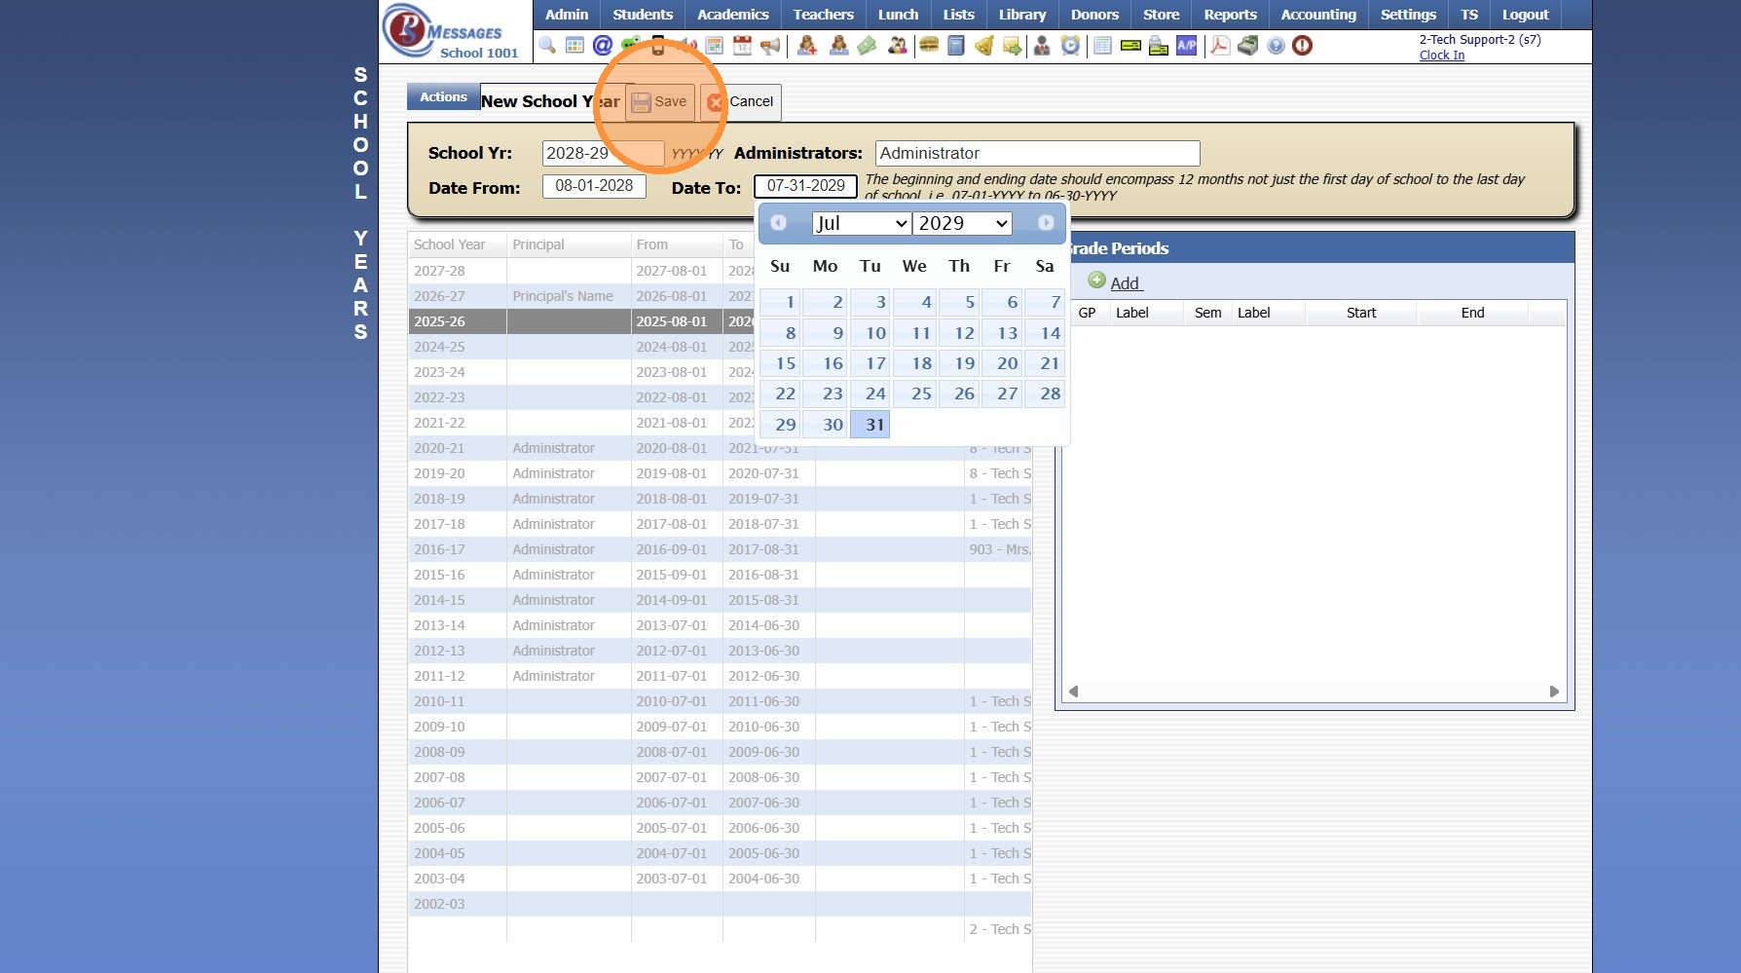Screen dimensions: 1741x973
Task: Open the email @ icon
Action: [x=603, y=46]
